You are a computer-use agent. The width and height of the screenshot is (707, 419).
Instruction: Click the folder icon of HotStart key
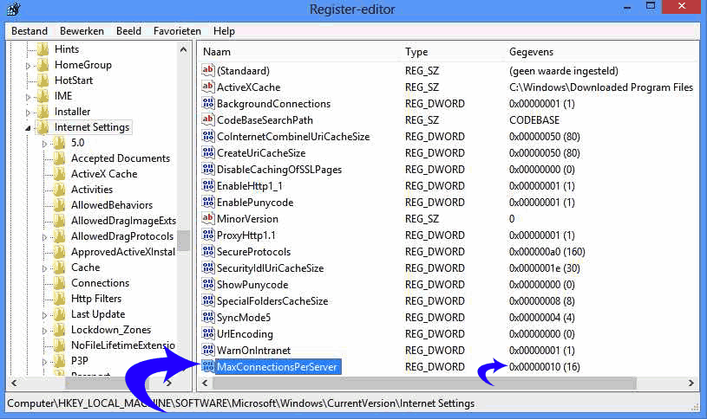click(x=43, y=81)
